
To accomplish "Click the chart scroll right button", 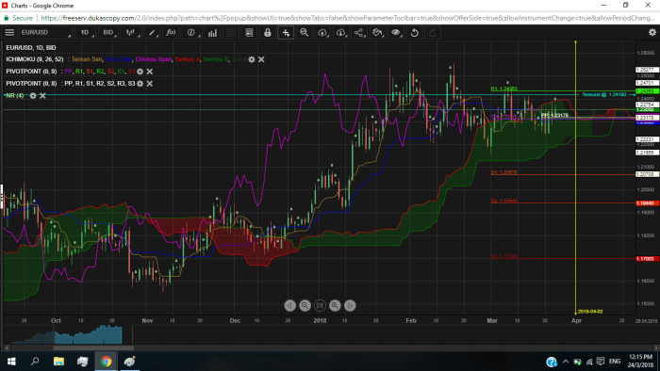I will (x=350, y=305).
